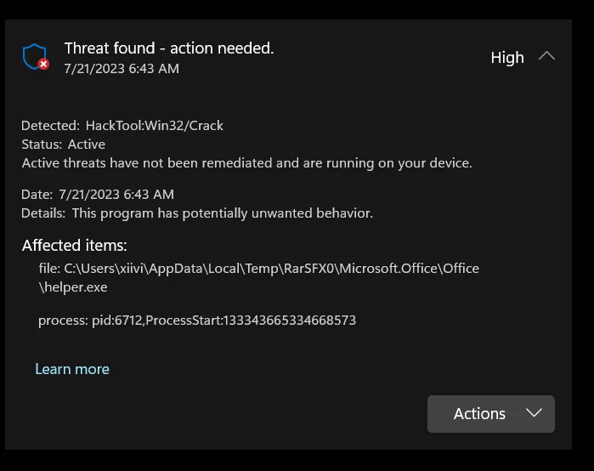Screen dimensions: 594x471
Task: Click the Detected label text
Action: click(x=50, y=126)
